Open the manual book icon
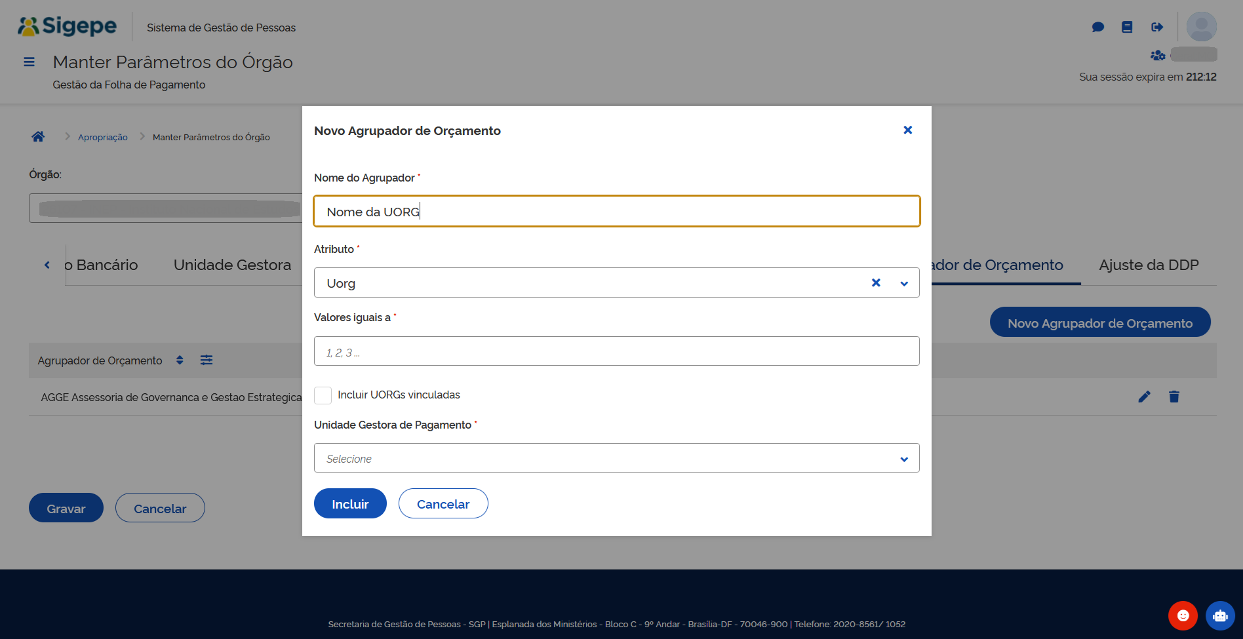 pos(1127,27)
